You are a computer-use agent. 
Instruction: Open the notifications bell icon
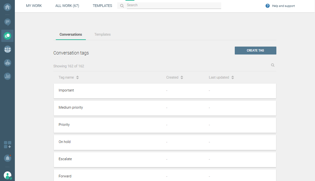point(7,158)
